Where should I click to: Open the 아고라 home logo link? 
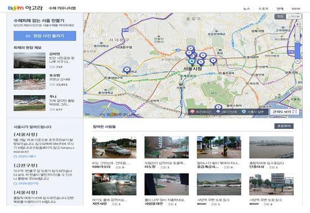[x=34, y=8]
